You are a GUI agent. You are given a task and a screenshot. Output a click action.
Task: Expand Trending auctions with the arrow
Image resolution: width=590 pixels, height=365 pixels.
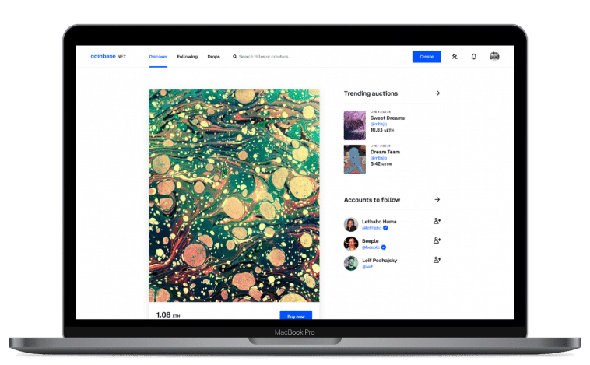437,93
